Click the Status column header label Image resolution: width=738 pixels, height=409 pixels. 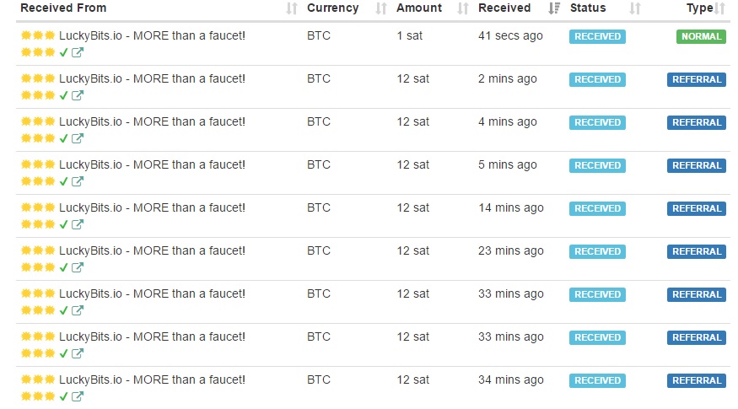tap(588, 8)
